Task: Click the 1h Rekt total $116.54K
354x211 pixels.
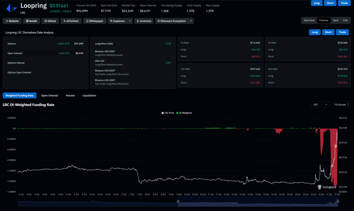Action: point(255,43)
